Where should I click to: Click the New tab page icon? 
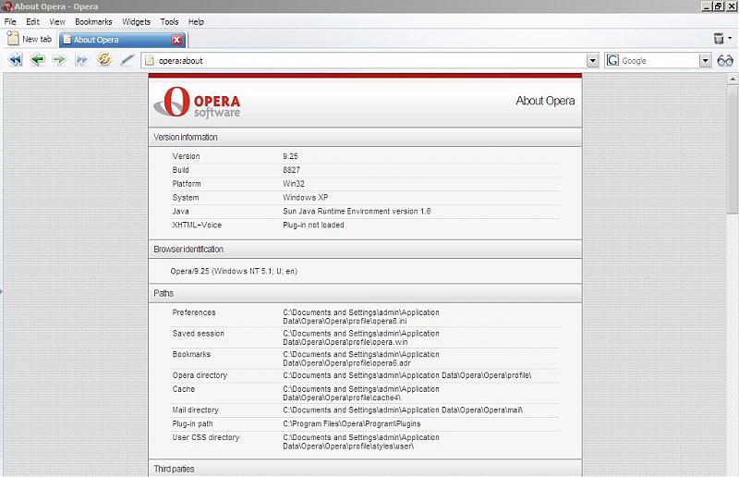pos(13,39)
